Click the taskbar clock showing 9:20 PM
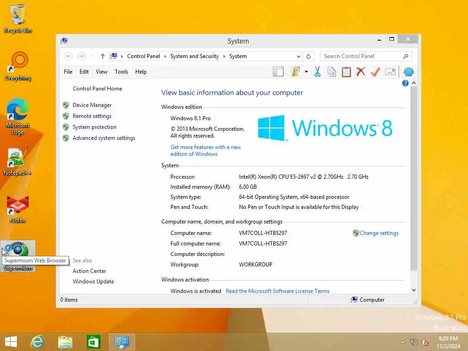This screenshot has width=468, height=351. tap(448, 342)
